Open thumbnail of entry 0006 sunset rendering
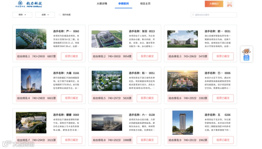The height and width of the screenshot is (149, 262). pos(183,81)
